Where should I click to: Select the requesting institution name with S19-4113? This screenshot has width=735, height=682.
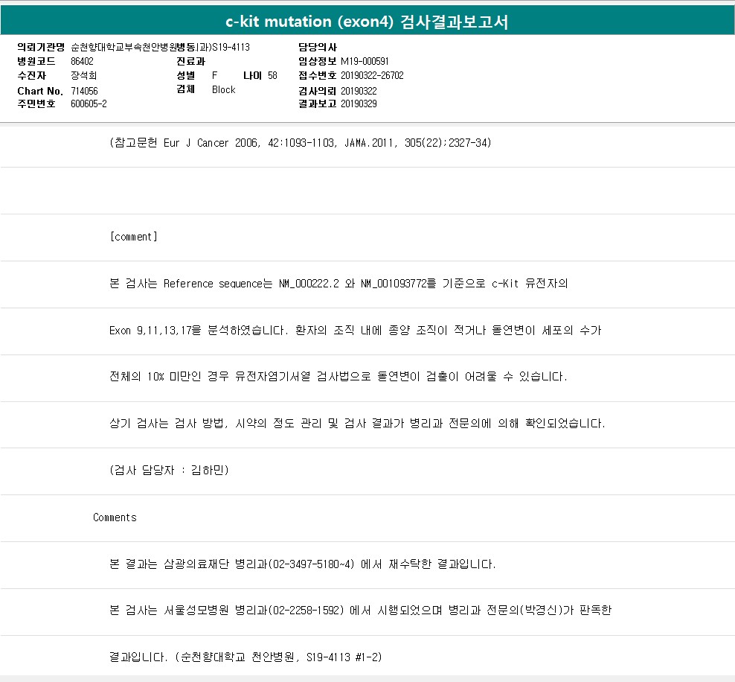coord(160,47)
